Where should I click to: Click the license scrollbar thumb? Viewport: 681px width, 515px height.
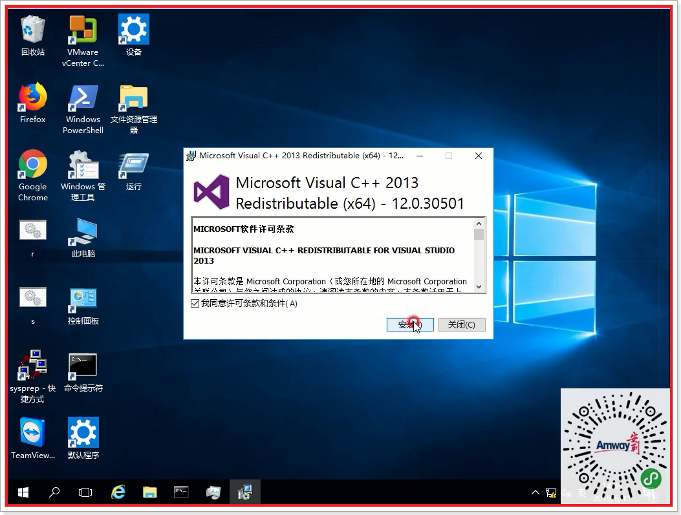(x=479, y=235)
